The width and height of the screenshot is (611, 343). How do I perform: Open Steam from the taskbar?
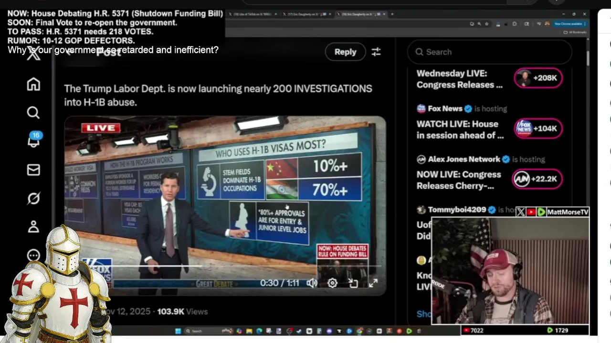pyautogui.click(x=299, y=331)
